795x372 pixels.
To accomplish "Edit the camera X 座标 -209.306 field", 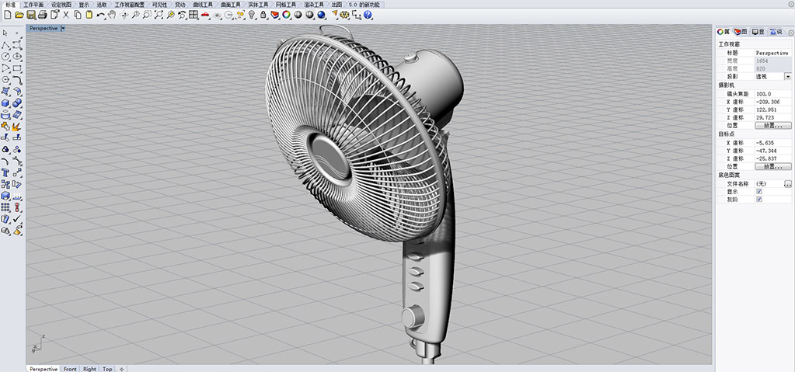I will 772,102.
